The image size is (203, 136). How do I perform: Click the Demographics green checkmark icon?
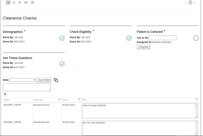(62, 38)
